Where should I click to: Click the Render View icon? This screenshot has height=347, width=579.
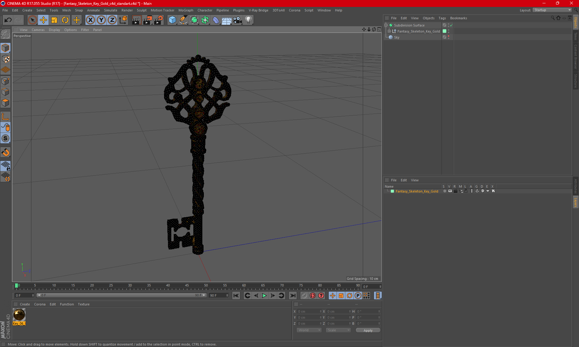(x=136, y=20)
